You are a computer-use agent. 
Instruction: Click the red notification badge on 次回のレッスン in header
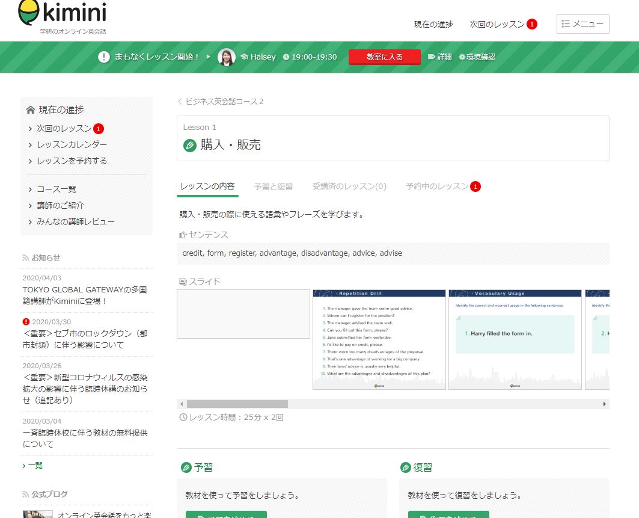click(531, 25)
